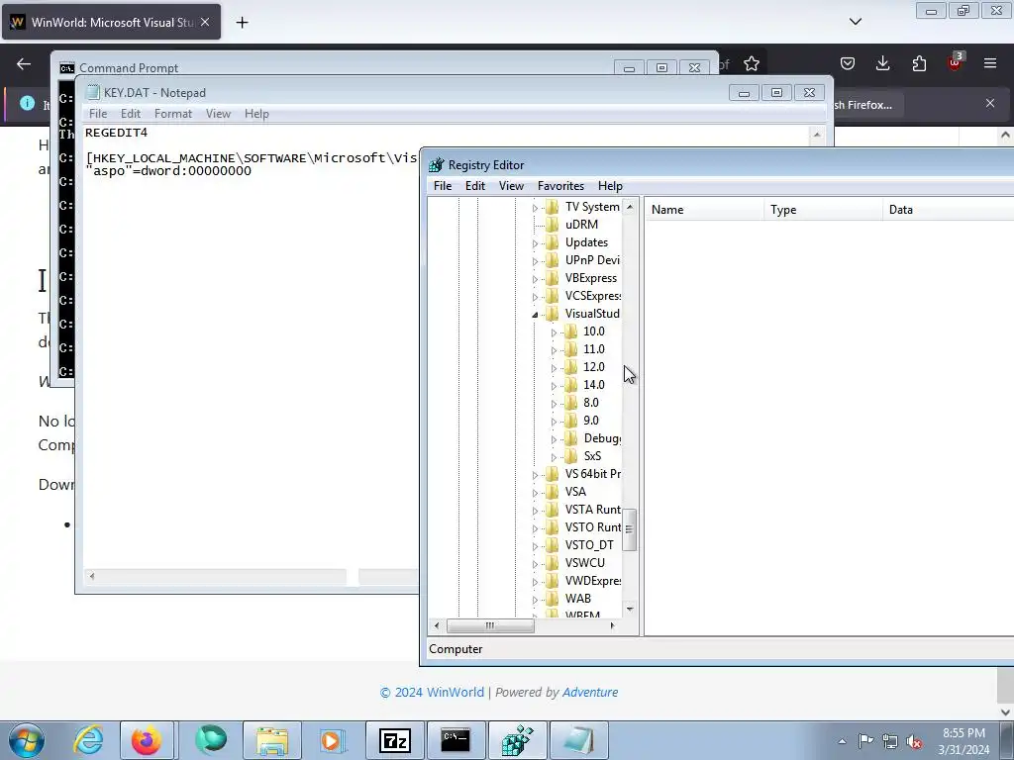Open the Firefox hamburger menu
Screen dimensions: 1014x760
(990, 63)
